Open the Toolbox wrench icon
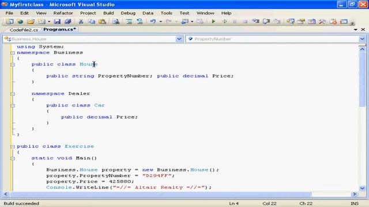 coord(322,22)
